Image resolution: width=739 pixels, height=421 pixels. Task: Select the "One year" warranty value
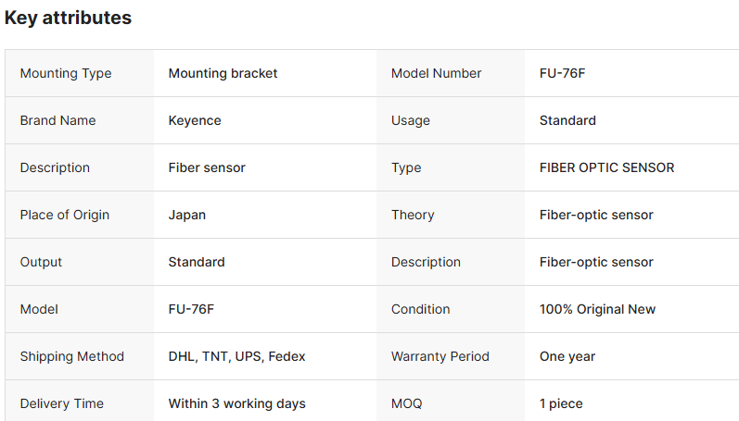[567, 356]
